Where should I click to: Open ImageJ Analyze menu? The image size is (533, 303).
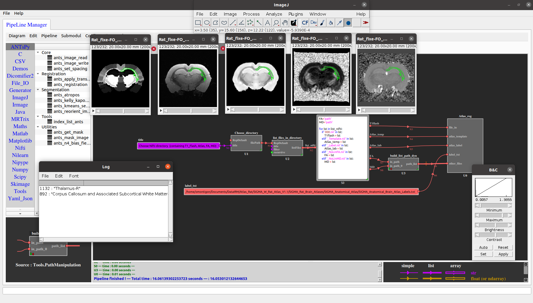(274, 14)
